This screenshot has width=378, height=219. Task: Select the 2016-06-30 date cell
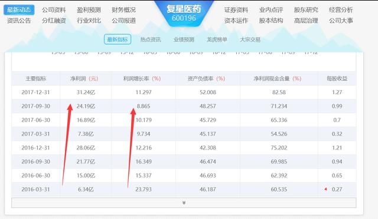(35, 175)
